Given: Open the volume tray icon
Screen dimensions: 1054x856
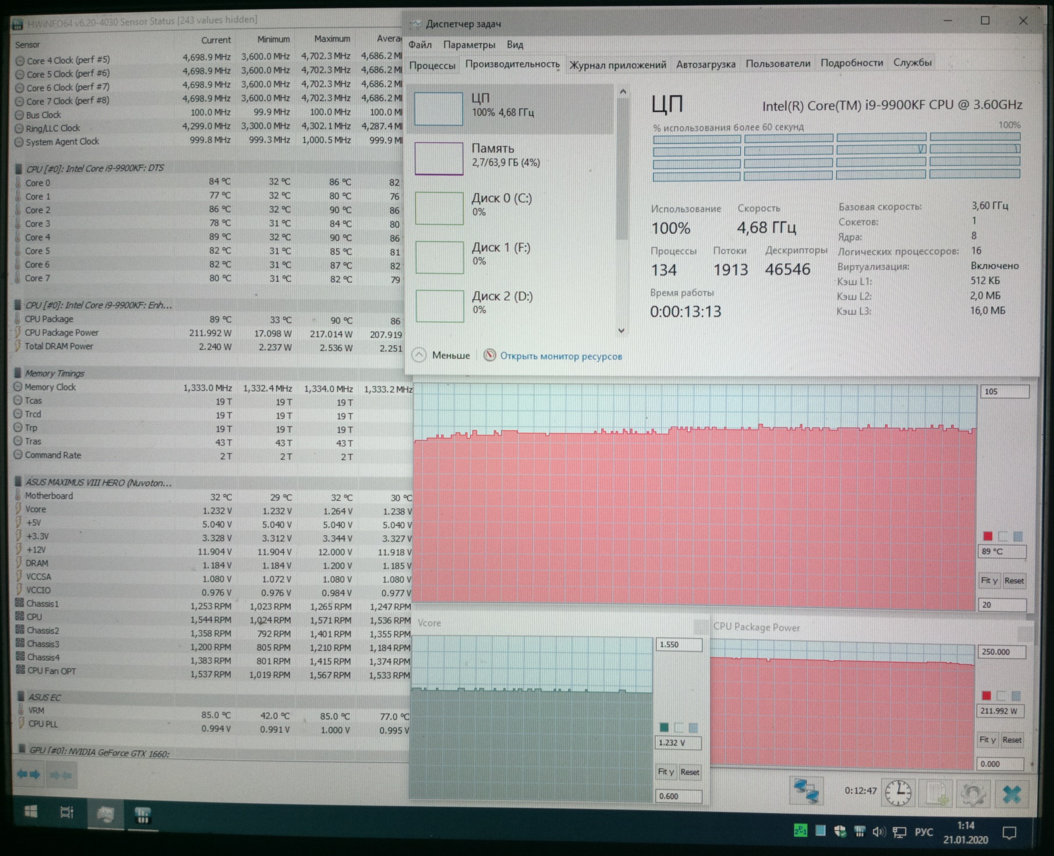Looking at the screenshot, I should (878, 832).
